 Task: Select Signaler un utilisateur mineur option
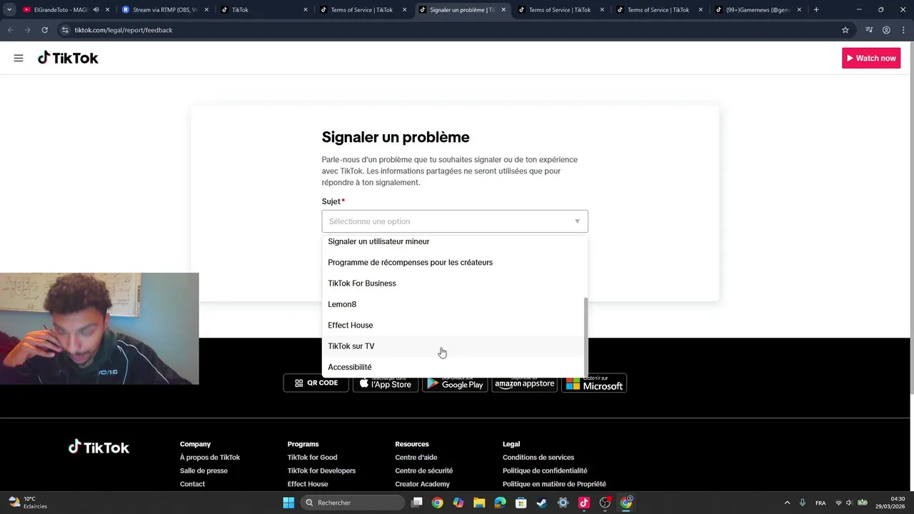click(455, 241)
